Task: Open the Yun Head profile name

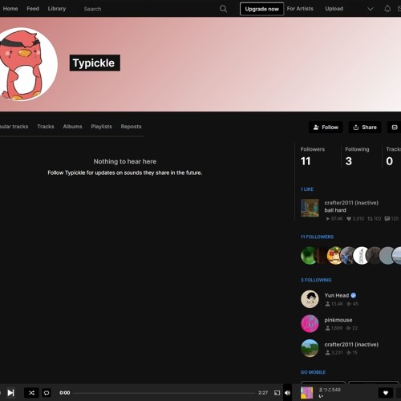Action: point(336,295)
